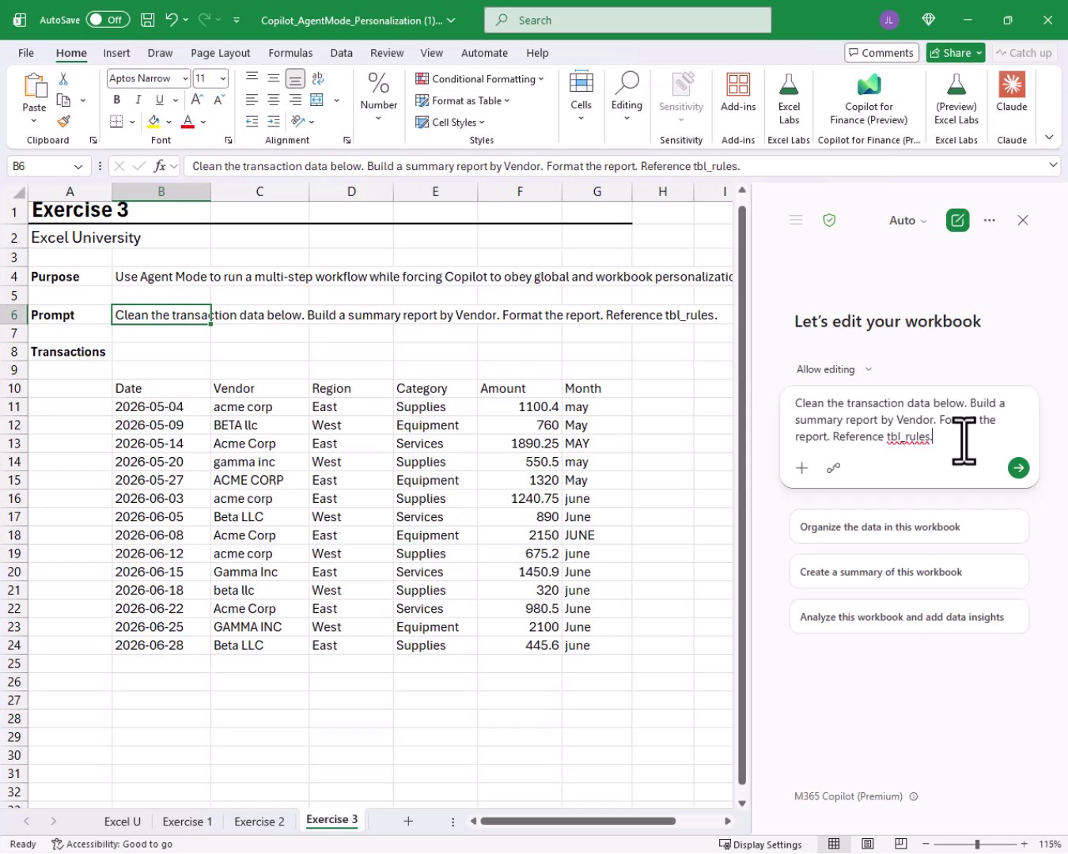Toggle Underline formatting
The image size is (1068, 854).
click(160, 100)
